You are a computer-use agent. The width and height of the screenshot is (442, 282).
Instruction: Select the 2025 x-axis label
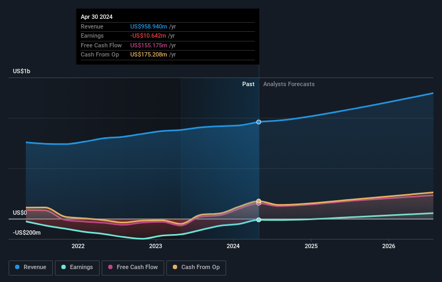311,246
